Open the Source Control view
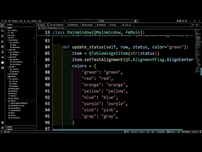202x152 pixels. (x=3, y=36)
